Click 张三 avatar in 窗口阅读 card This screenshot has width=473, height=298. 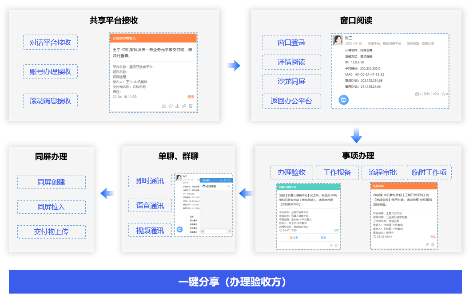338,40
